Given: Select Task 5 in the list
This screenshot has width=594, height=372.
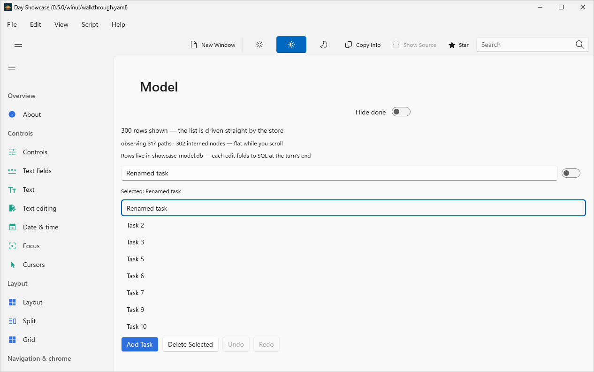Looking at the screenshot, I should point(353,259).
